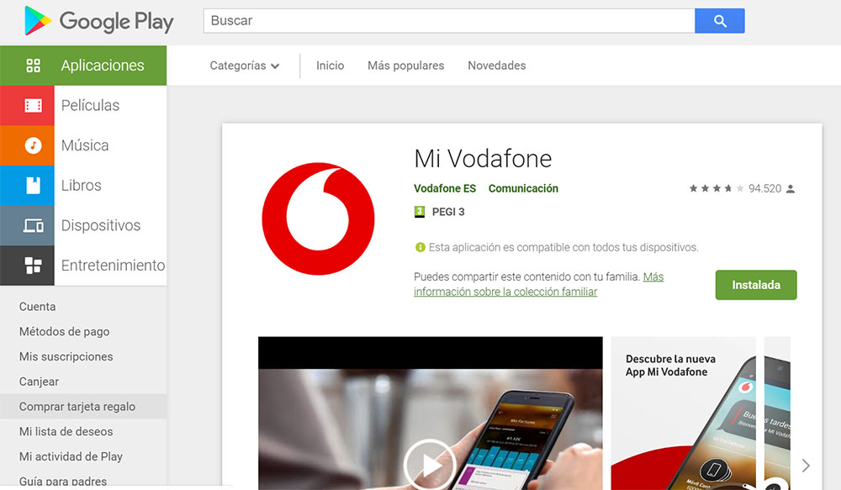
Task: Open the Música section
Action: click(x=83, y=145)
